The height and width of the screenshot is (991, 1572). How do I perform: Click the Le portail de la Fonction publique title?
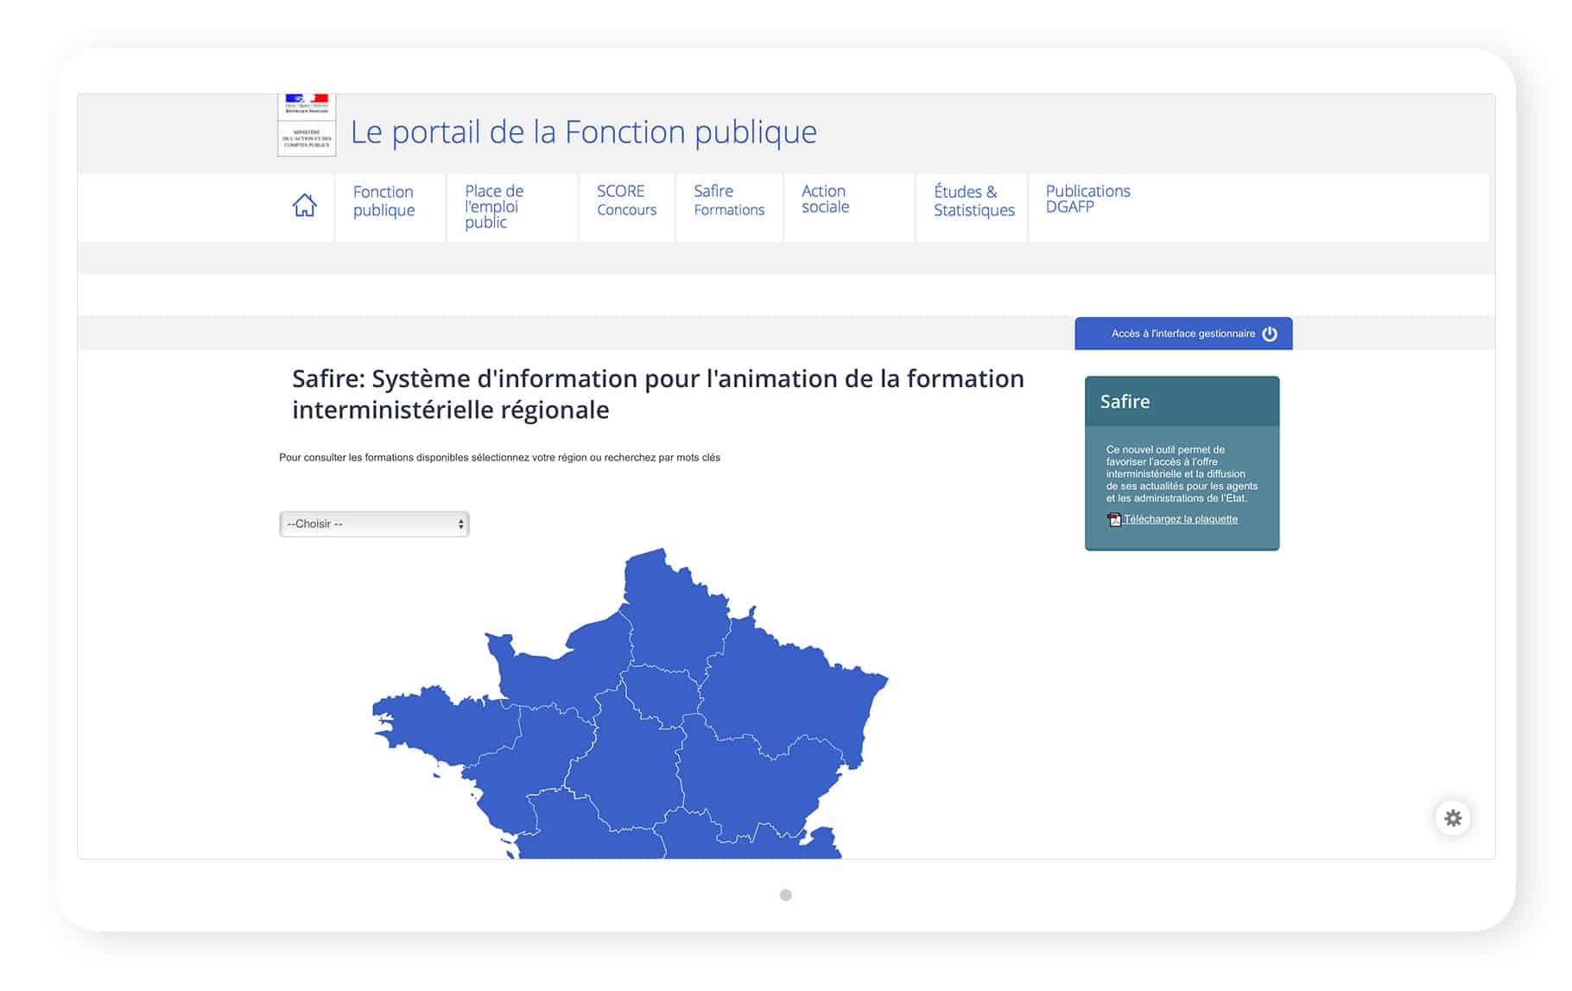[583, 132]
